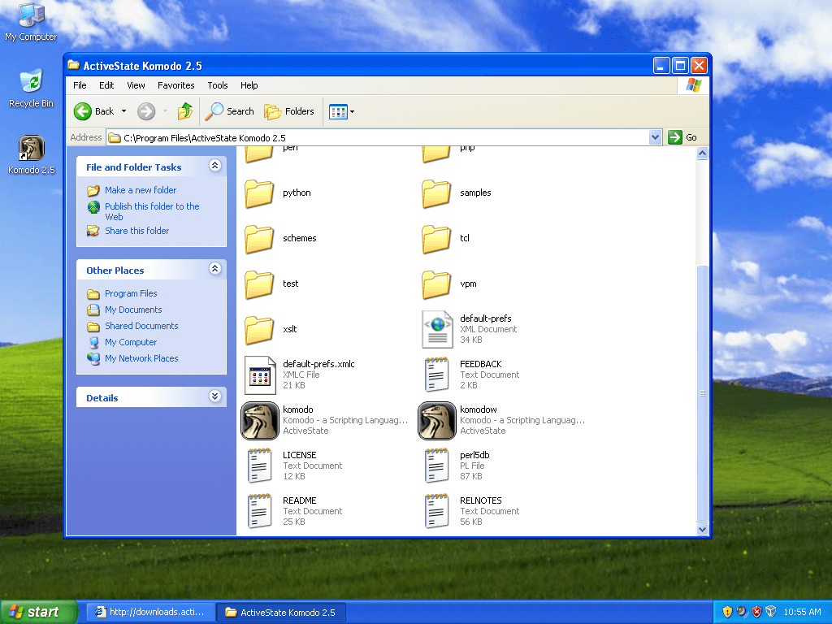
Task: Click Share this folder link
Action: [136, 231]
